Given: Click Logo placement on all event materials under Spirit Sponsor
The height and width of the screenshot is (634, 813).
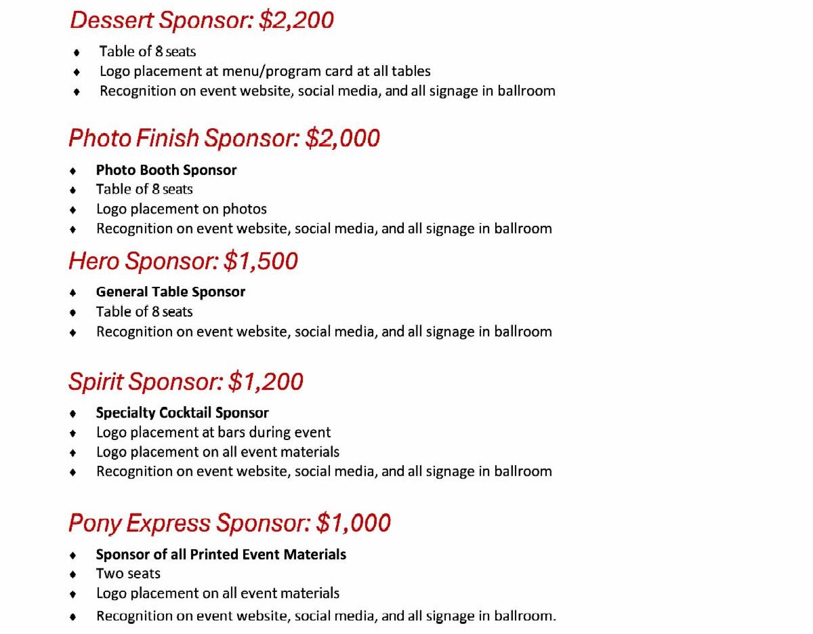Looking at the screenshot, I should pyautogui.click(x=217, y=452).
